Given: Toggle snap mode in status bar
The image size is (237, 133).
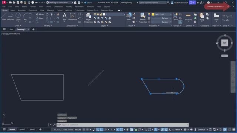Looking at the screenshot, I should (87, 130).
